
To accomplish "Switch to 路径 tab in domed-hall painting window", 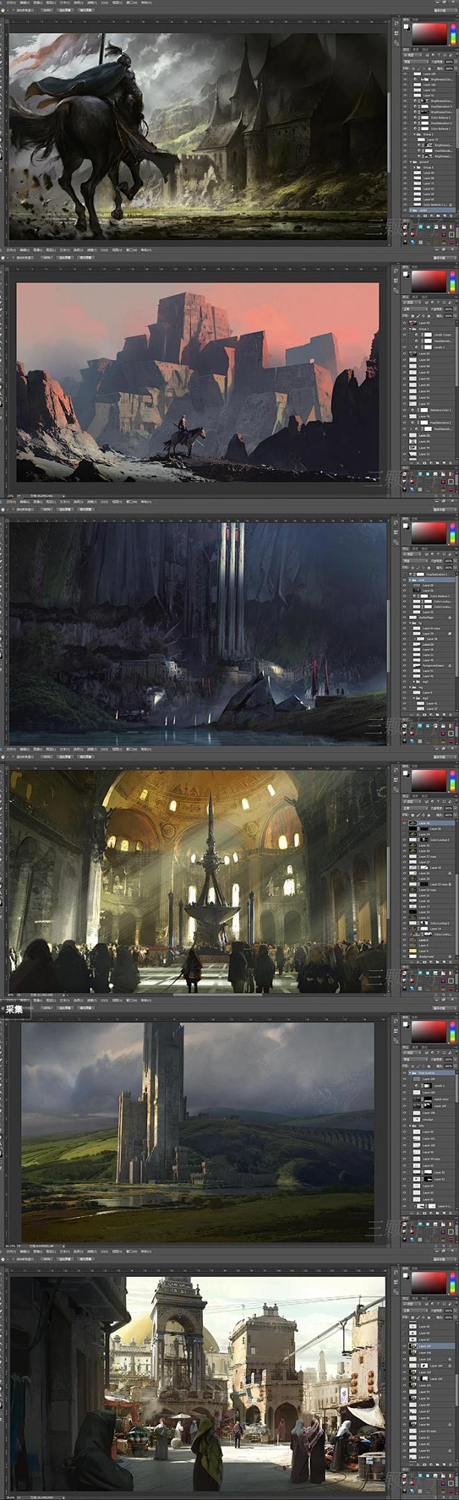I will click(x=424, y=796).
